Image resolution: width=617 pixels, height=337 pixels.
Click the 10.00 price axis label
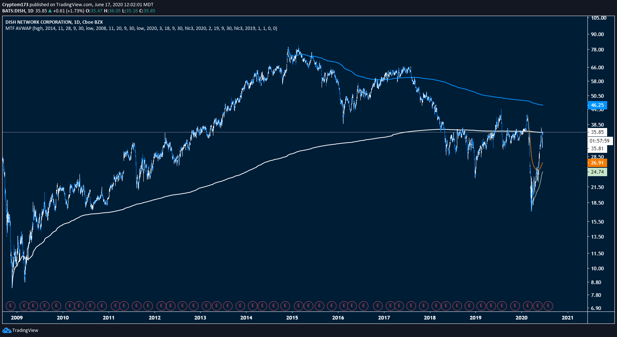(597, 268)
